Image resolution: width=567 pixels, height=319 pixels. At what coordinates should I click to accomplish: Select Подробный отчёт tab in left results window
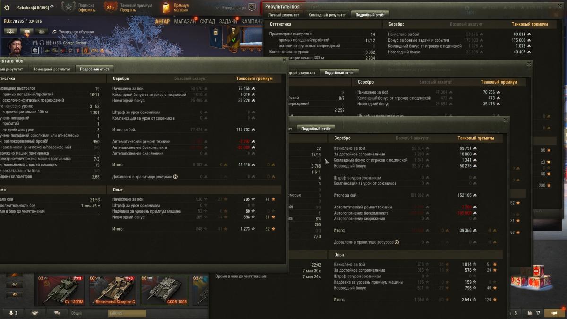click(94, 69)
